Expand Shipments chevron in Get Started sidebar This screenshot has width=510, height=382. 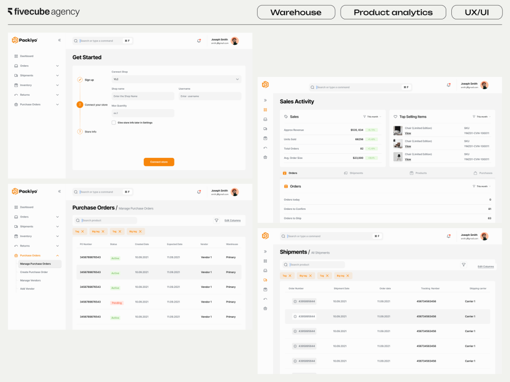(57, 76)
